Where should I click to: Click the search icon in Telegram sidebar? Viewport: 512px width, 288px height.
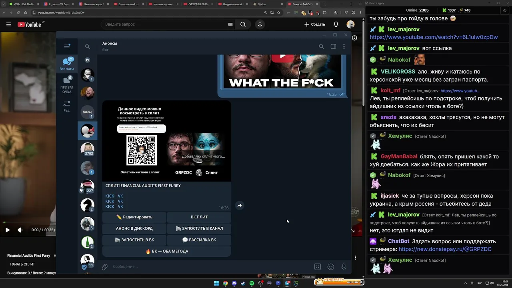click(x=87, y=46)
